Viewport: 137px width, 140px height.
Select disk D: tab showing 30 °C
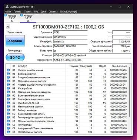tap(28, 18)
